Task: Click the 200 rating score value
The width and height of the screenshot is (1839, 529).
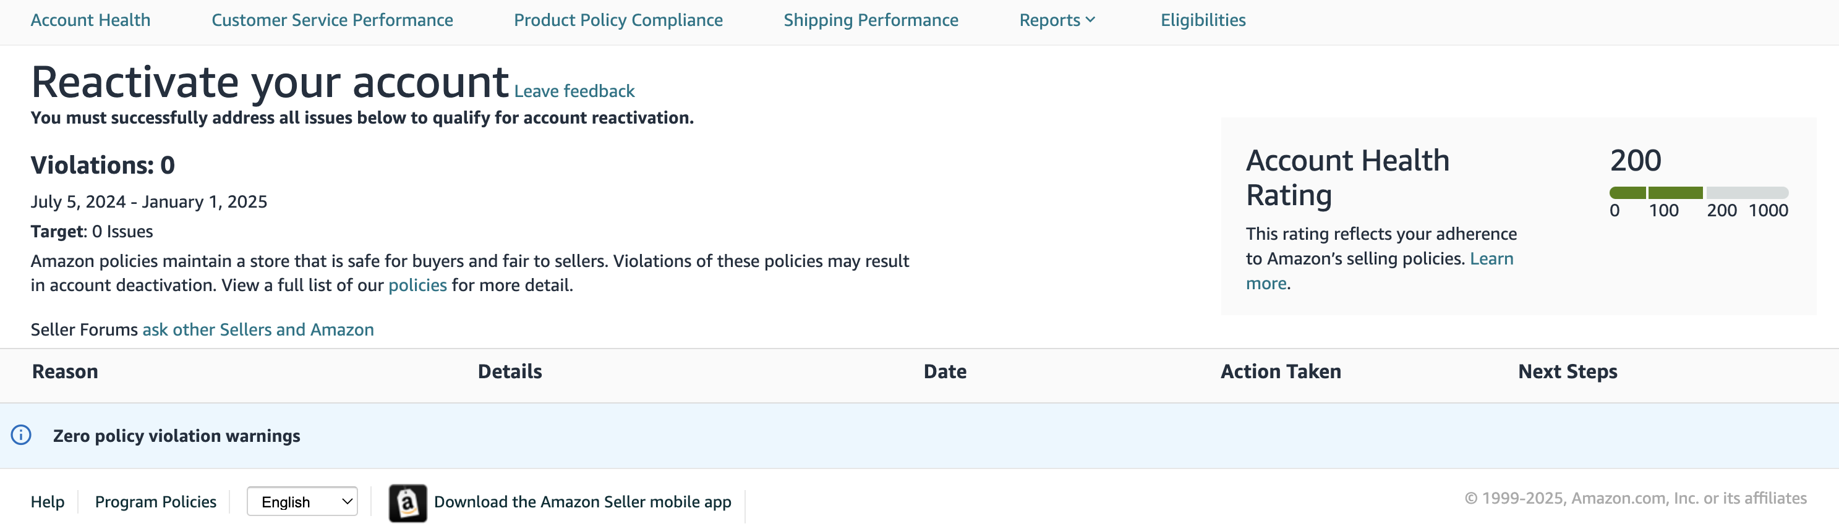Action: 1636,160
